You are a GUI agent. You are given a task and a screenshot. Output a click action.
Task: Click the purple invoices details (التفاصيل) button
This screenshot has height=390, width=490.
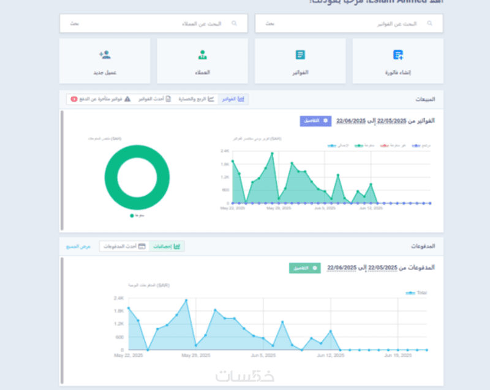click(315, 121)
